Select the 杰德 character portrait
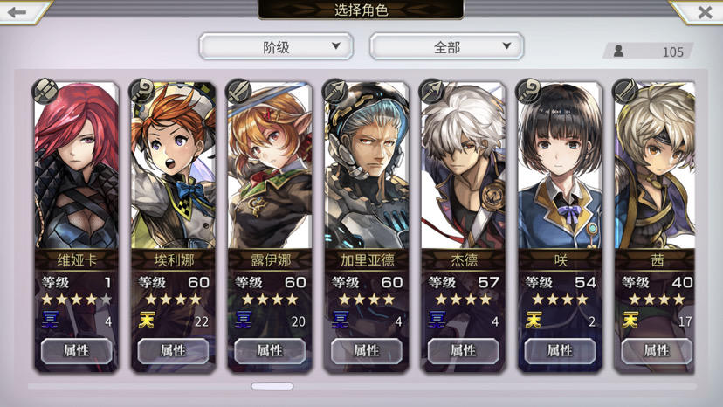 point(463,166)
